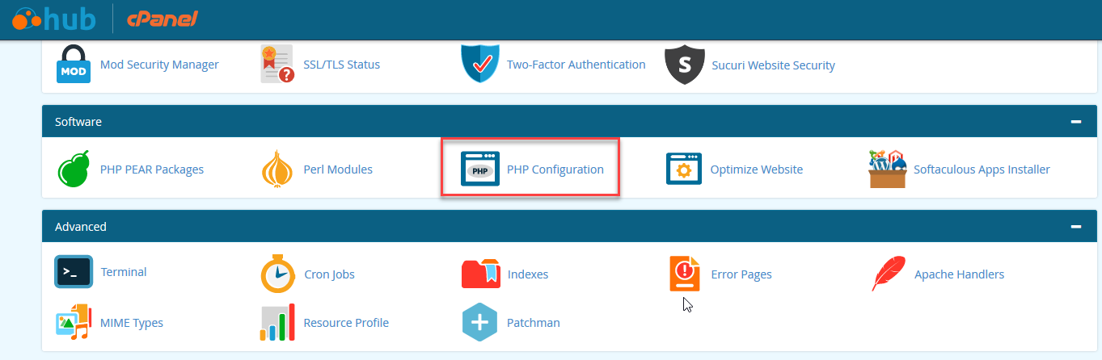This screenshot has height=360, width=1102.
Task: Collapse the Advanced section
Action: coord(1075,227)
